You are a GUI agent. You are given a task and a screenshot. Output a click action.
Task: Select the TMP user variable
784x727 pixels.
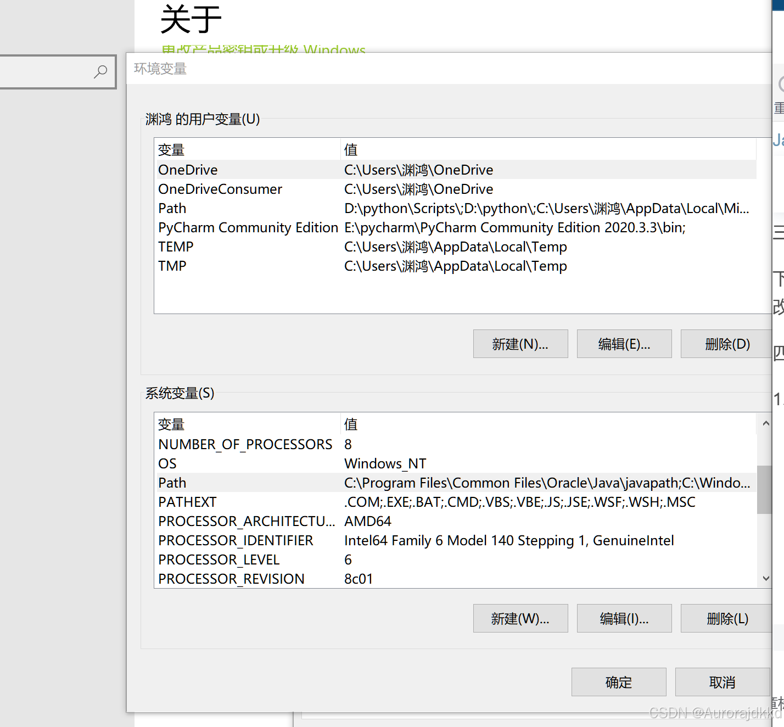point(247,266)
